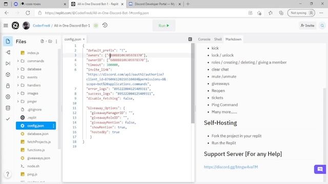This screenshot has height=184, width=328.
Task: Switch to Discord Developer Portal browser tab
Action: [155, 4]
